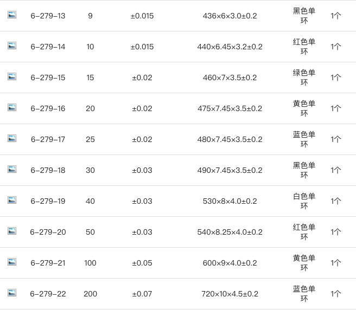Click 白色单环 color label
This screenshot has width=356, height=310.
point(304,201)
